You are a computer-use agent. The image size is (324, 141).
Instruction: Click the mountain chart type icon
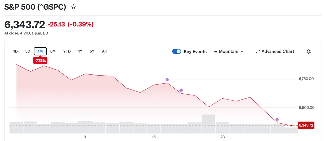pyautogui.click(x=216, y=52)
